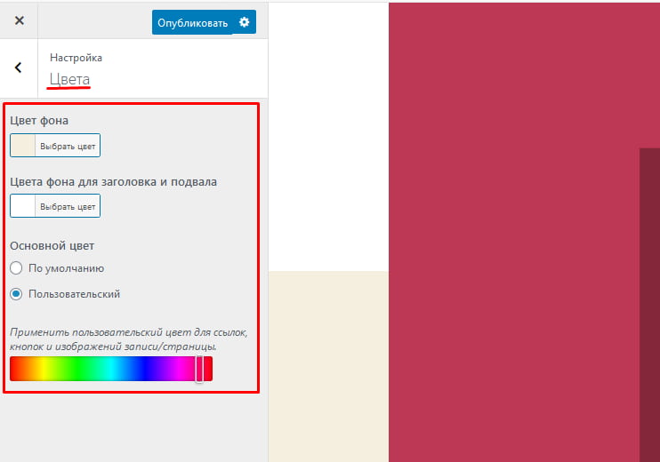The width and height of the screenshot is (660, 462).
Task: Click the Цвета section heading
Action: tap(69, 79)
